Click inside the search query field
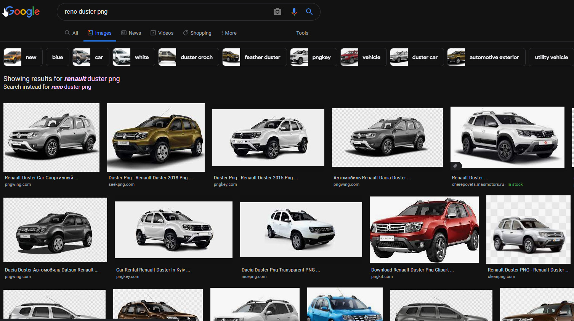Screen dimensions: 574x321 (164, 12)
